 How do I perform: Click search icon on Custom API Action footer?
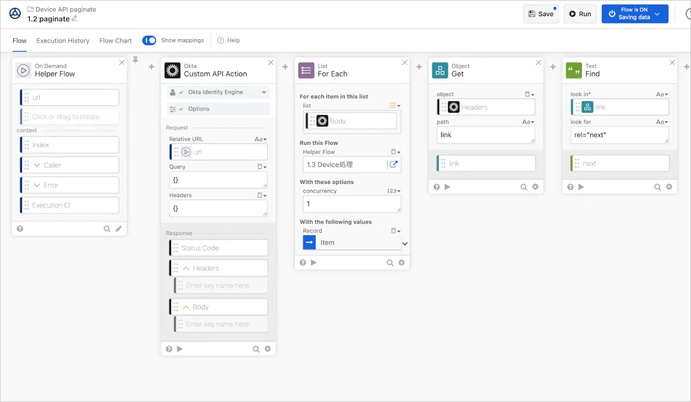point(256,349)
